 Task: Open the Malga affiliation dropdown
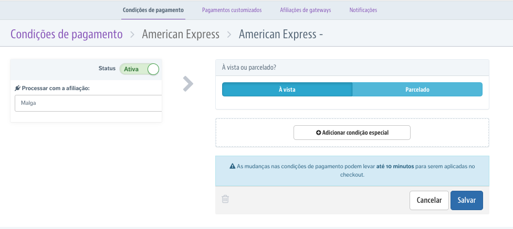point(88,103)
